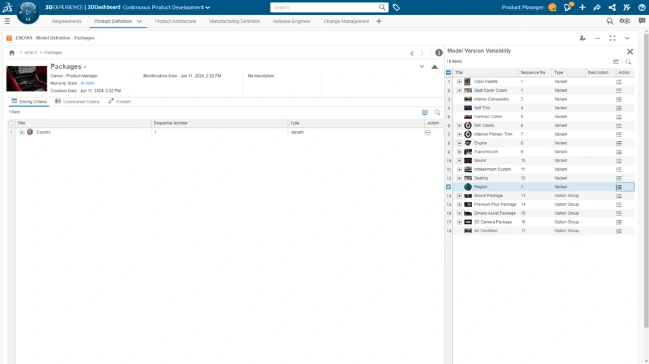
Task: Remove Country using the minus action icon
Action: [x=427, y=132]
